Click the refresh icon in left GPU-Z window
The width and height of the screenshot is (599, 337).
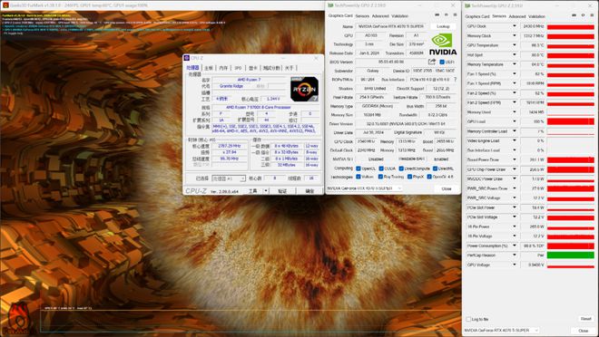point(447,14)
